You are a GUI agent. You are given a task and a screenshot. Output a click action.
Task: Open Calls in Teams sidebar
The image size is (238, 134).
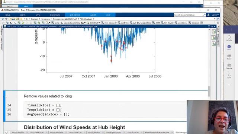click(229, 76)
